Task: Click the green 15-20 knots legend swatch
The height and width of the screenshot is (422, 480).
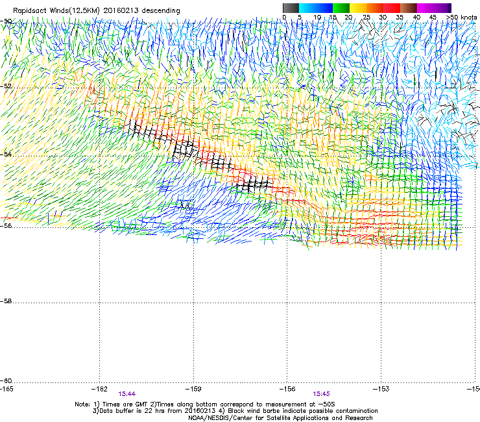Action: tap(341, 8)
